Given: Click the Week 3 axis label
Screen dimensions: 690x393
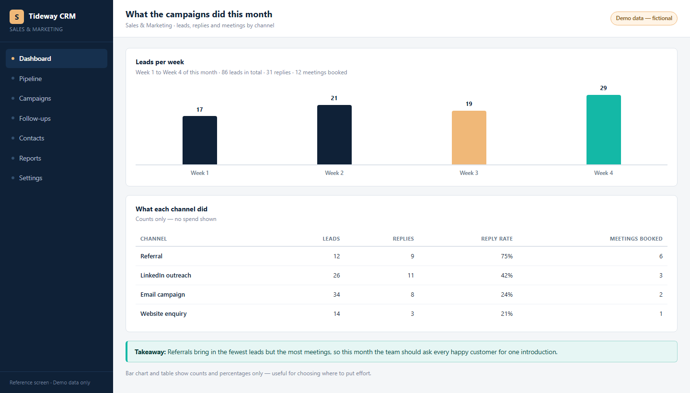Looking at the screenshot, I should pyautogui.click(x=469, y=173).
